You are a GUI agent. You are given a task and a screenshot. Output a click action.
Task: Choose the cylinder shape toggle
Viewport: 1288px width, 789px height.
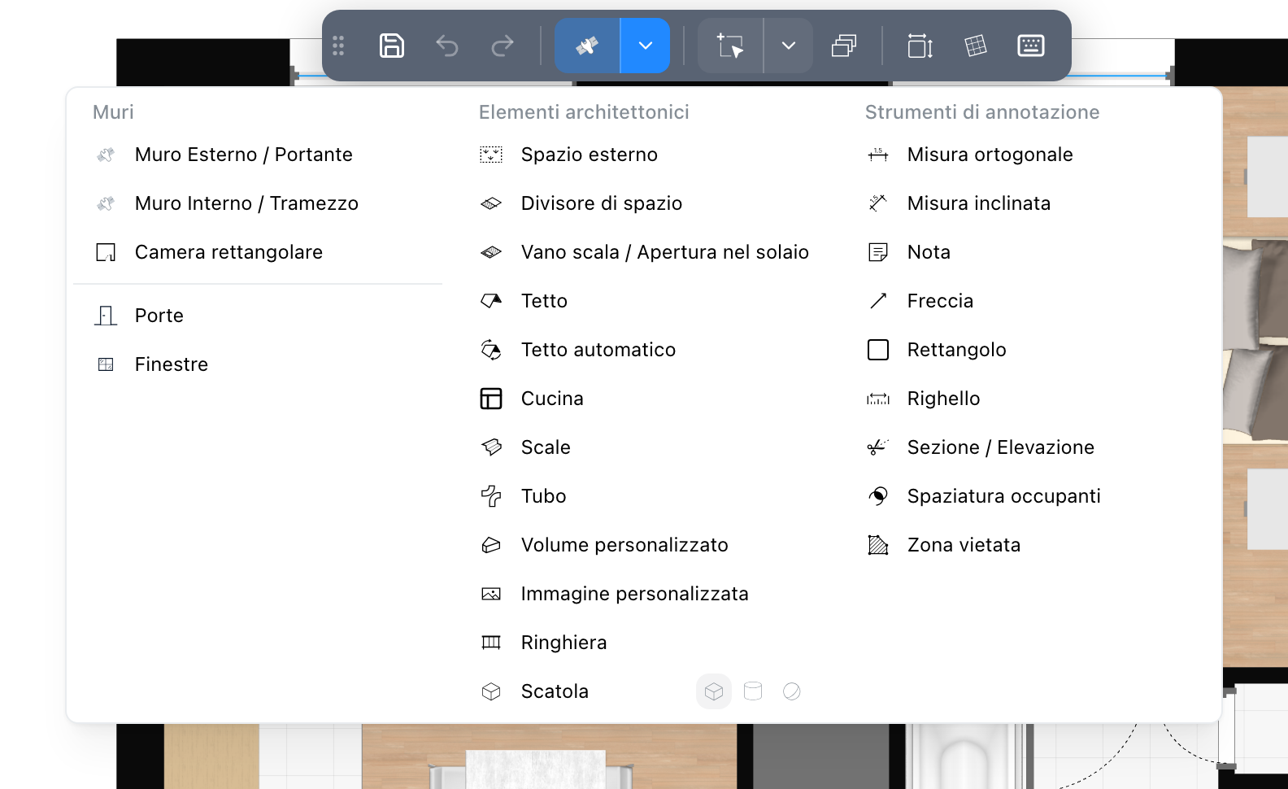click(x=753, y=691)
